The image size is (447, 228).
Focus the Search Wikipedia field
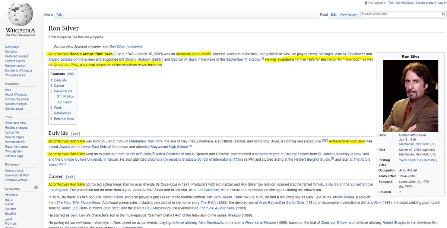point(400,14)
